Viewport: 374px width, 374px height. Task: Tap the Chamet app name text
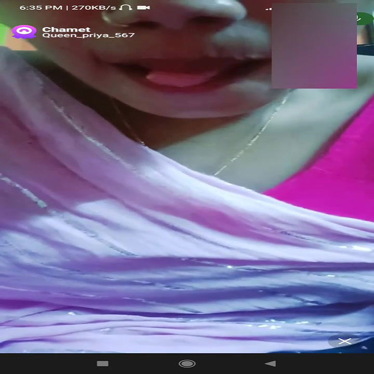pyautogui.click(x=66, y=29)
